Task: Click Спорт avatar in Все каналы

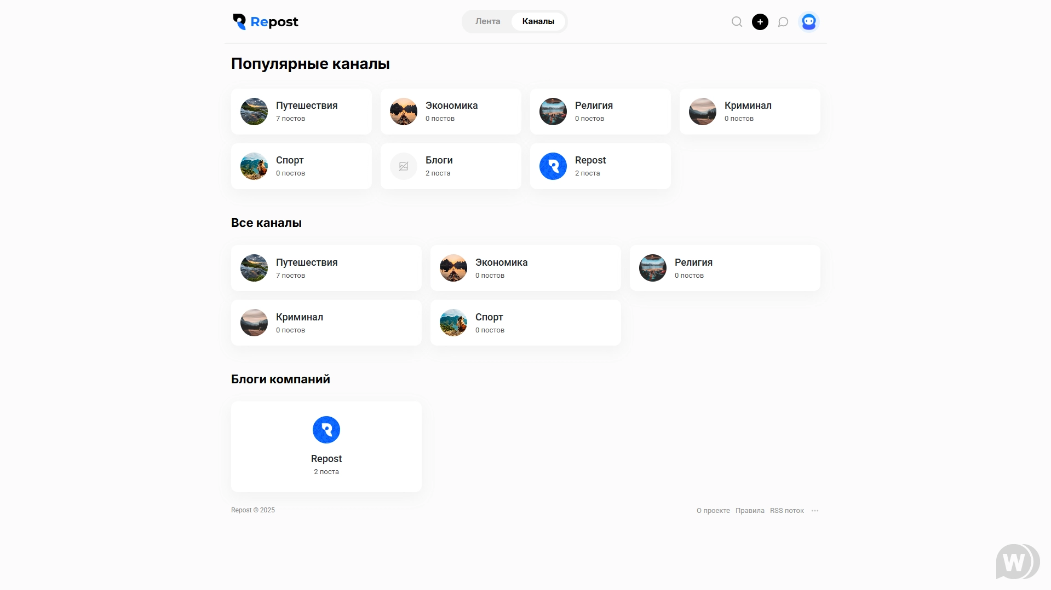Action: click(453, 323)
